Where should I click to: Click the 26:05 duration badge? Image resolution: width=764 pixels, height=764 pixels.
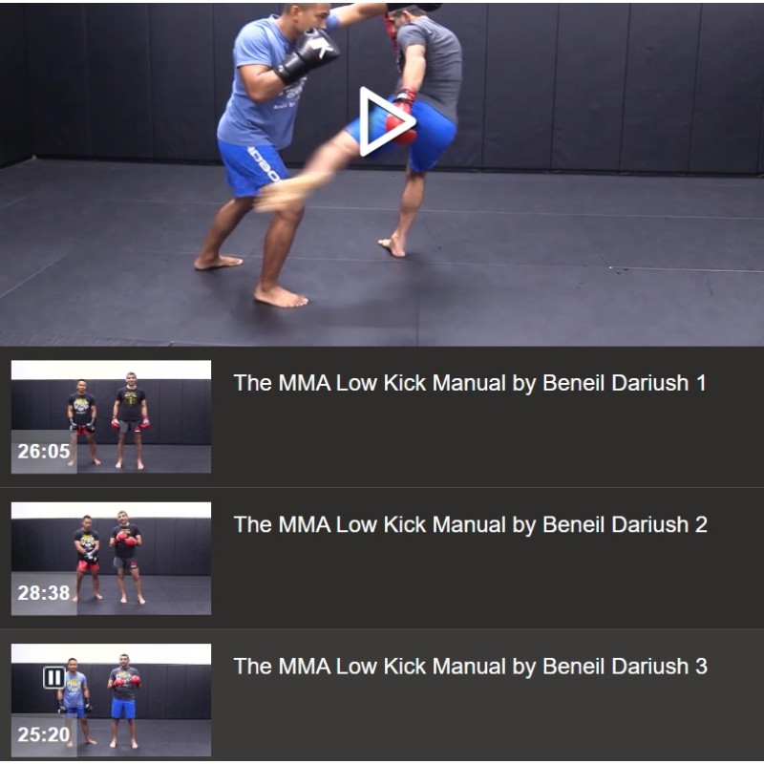44,452
